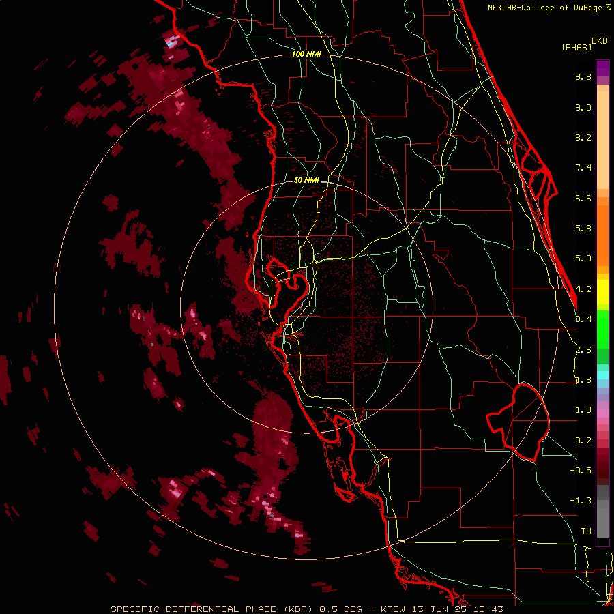Click the 50 NMI range ring label
614x614 pixels.
306,181
